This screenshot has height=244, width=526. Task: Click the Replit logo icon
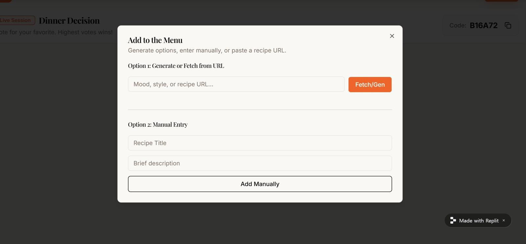(x=453, y=220)
